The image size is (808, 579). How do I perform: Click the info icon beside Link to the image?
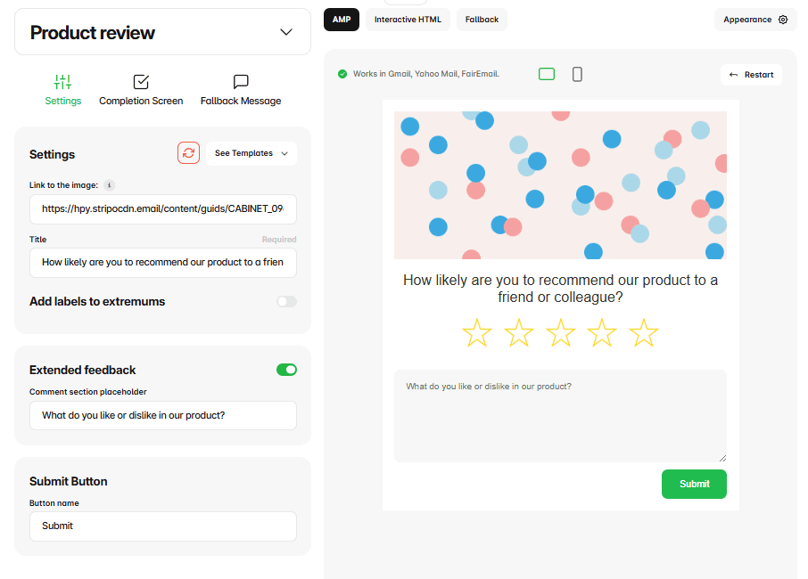pos(109,185)
